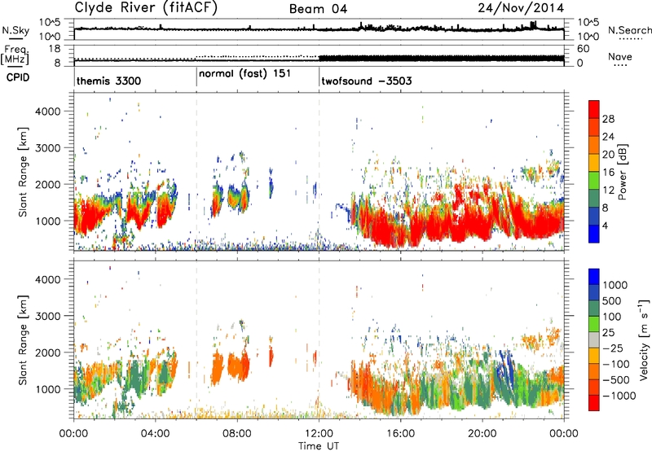Select the 'themis 3300' mode label
Image resolution: width=652 pixels, height=451 pixels.
click(x=108, y=81)
